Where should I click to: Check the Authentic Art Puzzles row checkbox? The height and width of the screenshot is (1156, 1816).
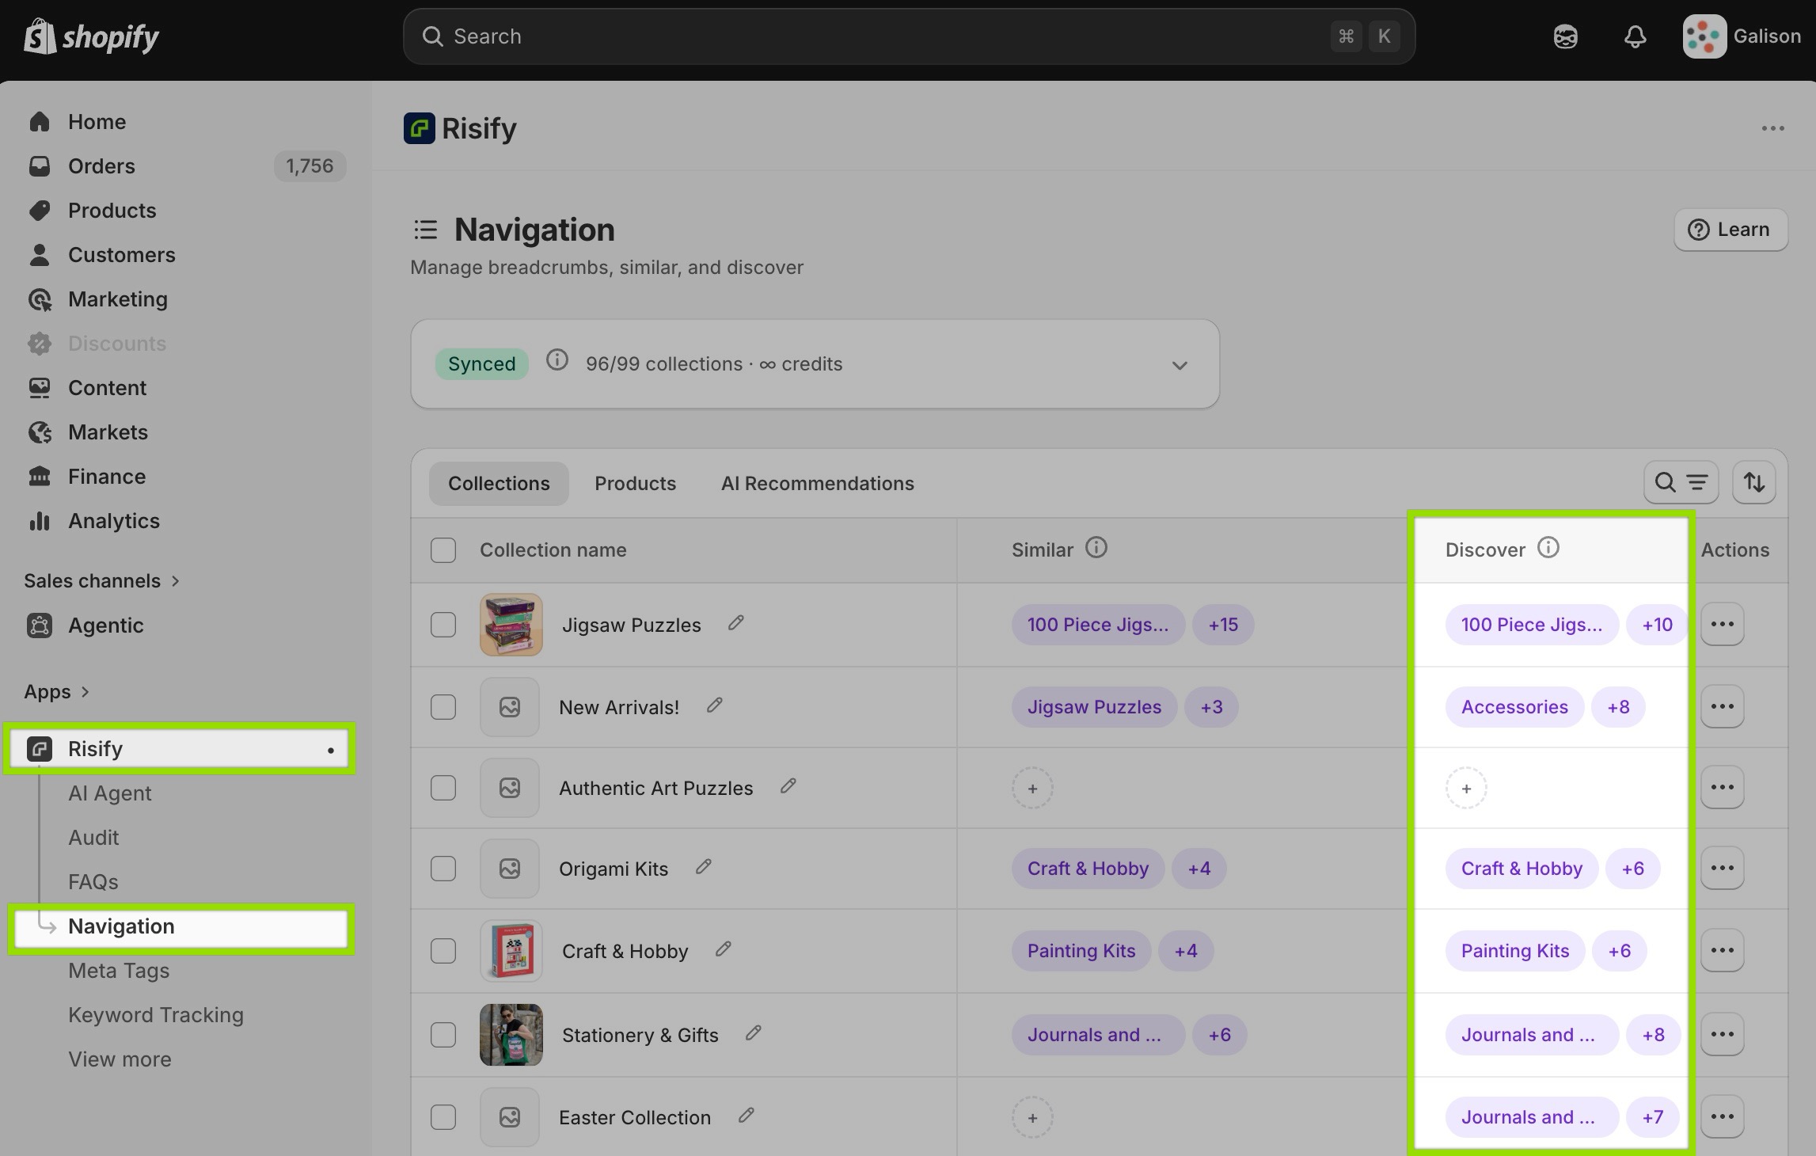pos(443,788)
